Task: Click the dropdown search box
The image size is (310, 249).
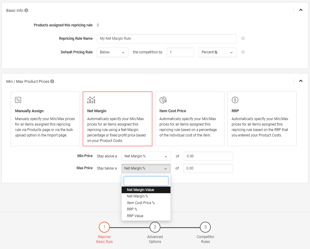Action: click(146, 181)
